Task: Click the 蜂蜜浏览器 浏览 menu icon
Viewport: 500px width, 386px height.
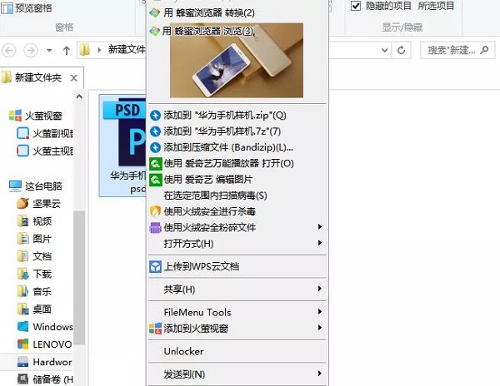Action: pyautogui.click(x=155, y=31)
